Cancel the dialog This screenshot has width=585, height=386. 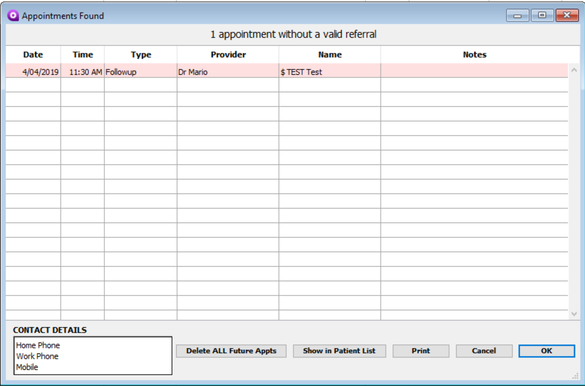(x=484, y=351)
